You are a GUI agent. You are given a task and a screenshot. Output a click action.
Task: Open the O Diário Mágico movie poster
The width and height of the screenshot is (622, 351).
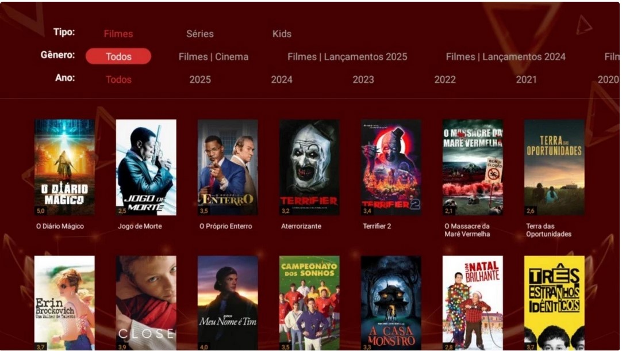click(64, 167)
